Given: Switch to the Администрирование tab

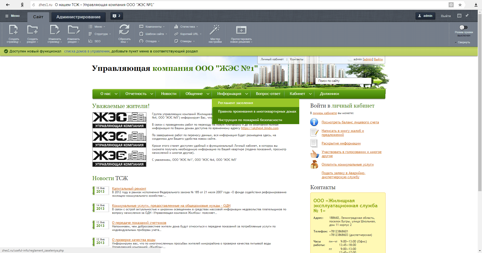Looking at the screenshot, I should pos(78,17).
